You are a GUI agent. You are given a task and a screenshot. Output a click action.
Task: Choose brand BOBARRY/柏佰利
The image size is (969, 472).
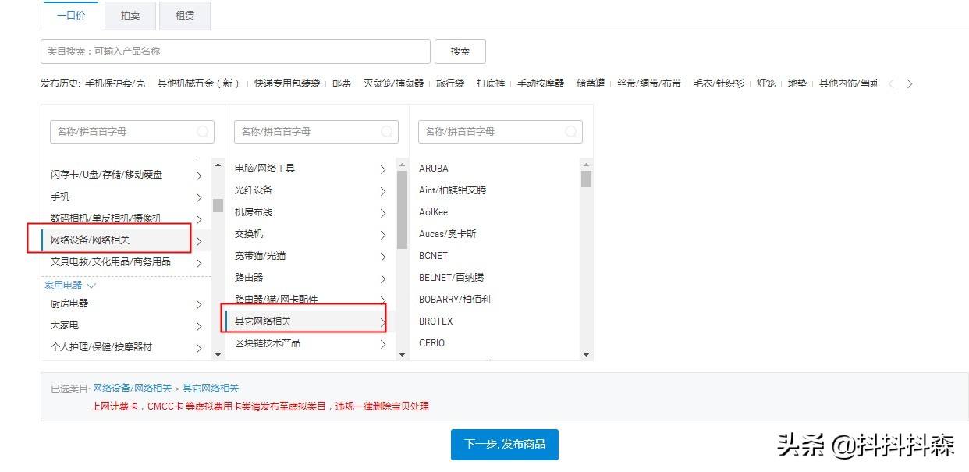[455, 300]
